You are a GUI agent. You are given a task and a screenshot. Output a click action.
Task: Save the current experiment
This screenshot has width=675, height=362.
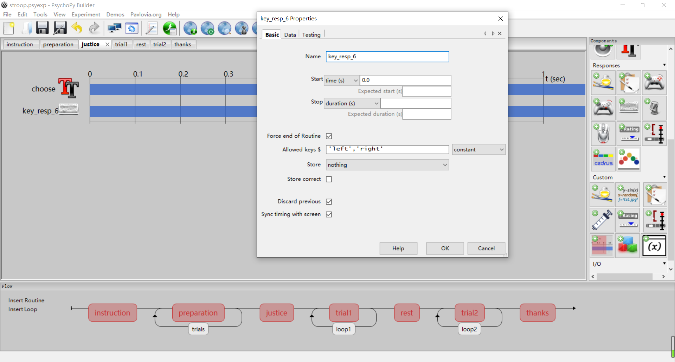[42, 28]
